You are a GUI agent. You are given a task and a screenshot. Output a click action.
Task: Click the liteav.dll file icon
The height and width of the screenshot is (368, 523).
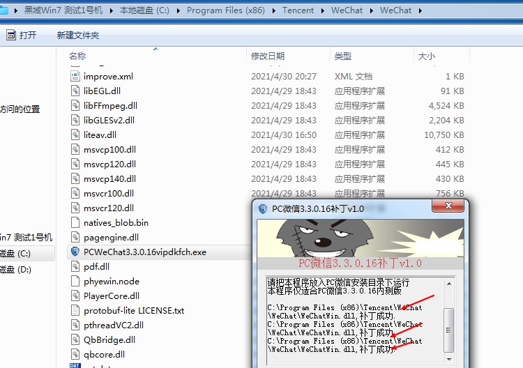coord(75,135)
